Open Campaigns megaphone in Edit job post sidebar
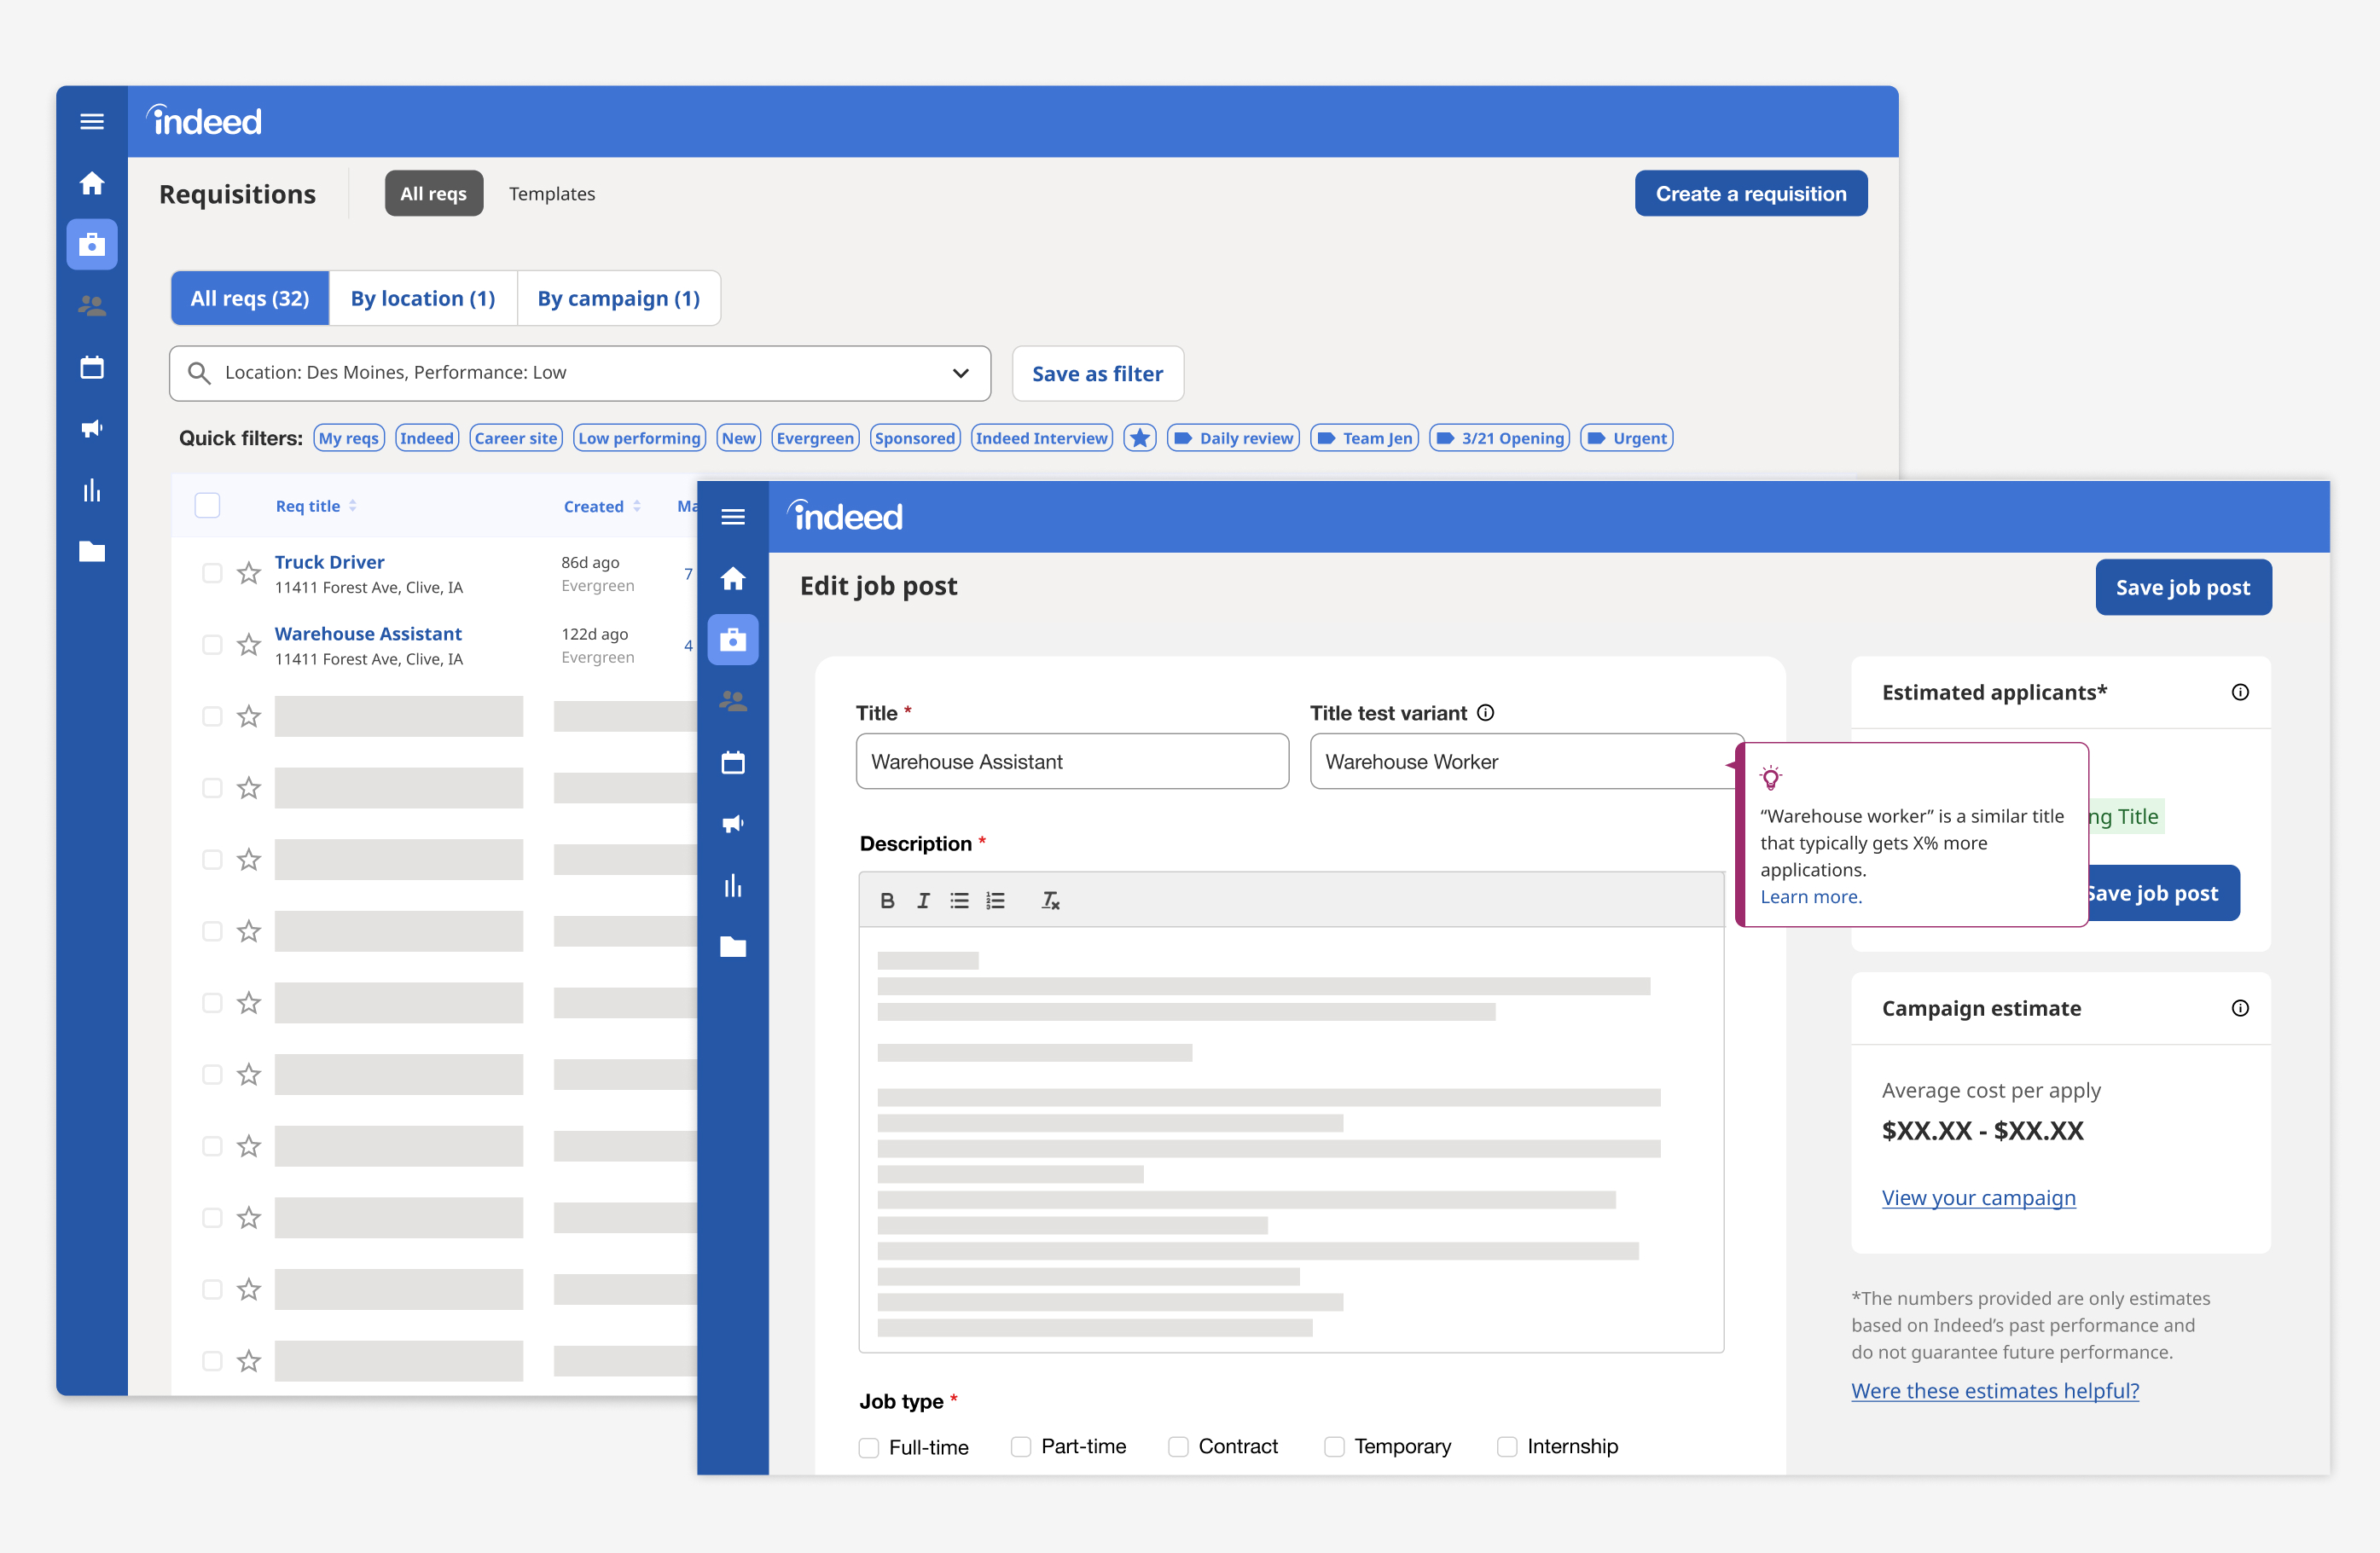The image size is (2380, 1553). click(x=733, y=823)
